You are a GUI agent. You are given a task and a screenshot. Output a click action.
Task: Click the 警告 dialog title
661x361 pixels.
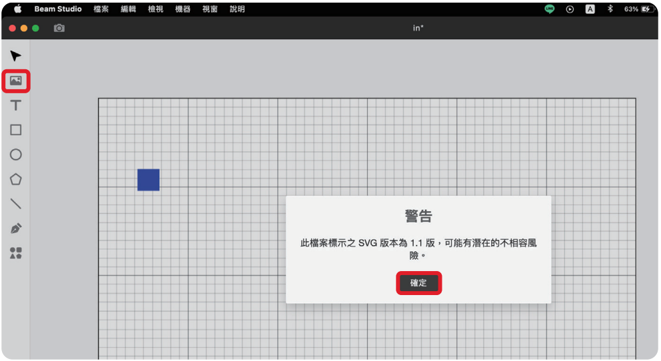coord(418,216)
